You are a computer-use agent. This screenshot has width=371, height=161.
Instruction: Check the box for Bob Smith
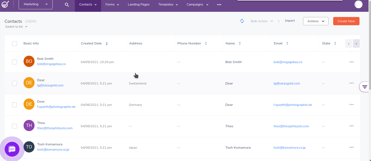click(15, 62)
